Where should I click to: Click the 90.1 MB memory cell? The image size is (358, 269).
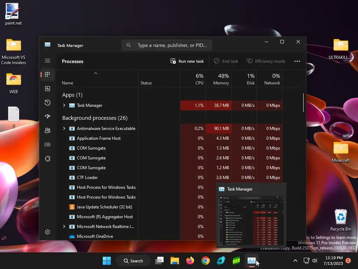pyautogui.click(x=219, y=128)
